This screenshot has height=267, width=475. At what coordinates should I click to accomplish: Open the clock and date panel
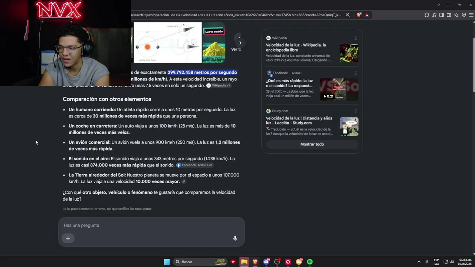(465, 262)
